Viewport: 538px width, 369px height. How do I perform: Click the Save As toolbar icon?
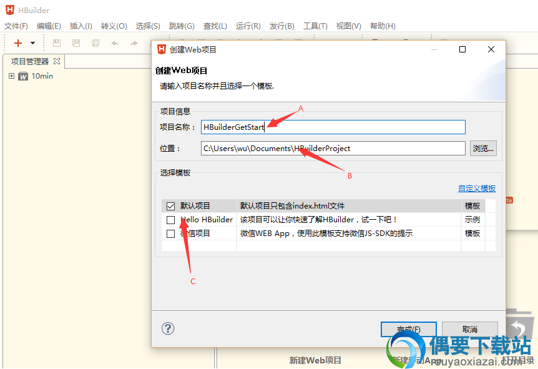[x=76, y=43]
